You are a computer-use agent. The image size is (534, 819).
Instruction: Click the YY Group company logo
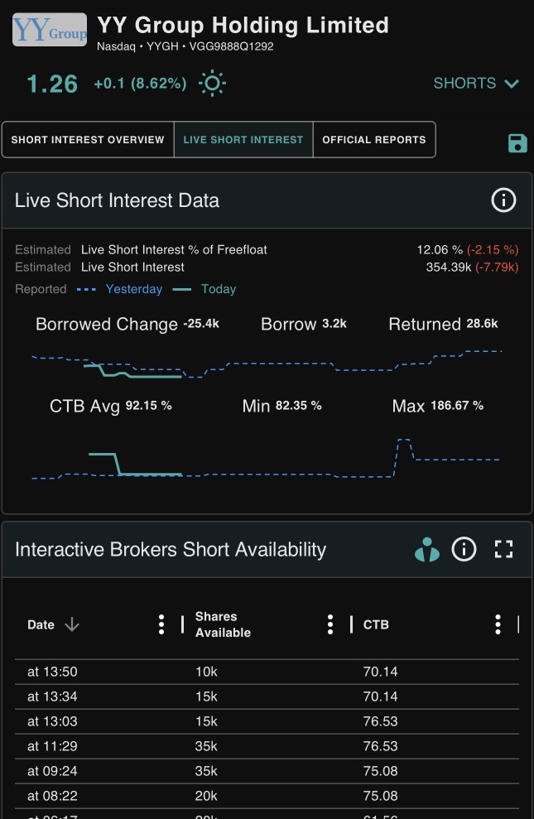[x=50, y=30]
